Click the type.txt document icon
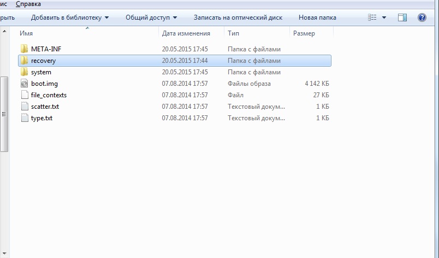 click(24, 118)
